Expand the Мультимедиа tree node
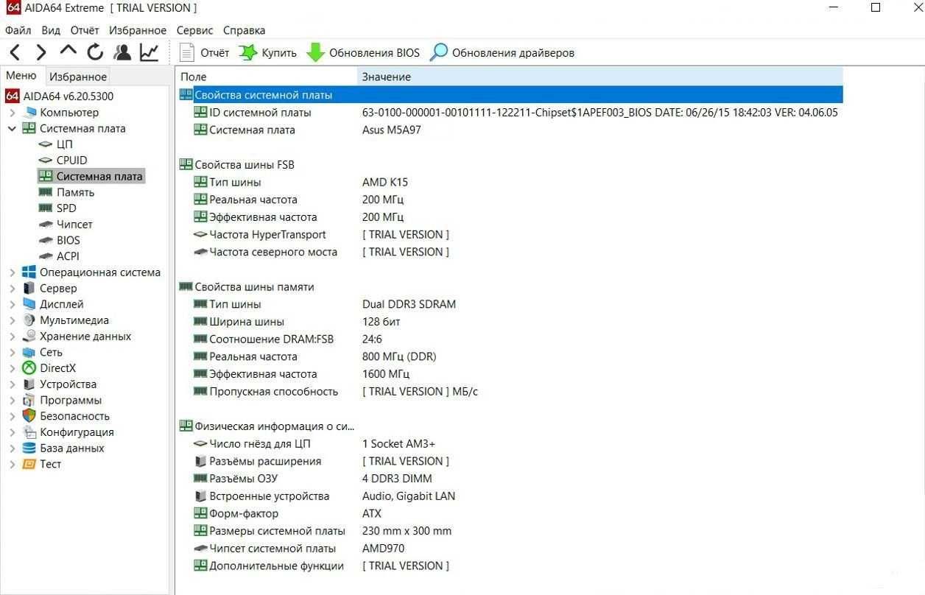Viewport: 925px width, 595px height. 12,320
